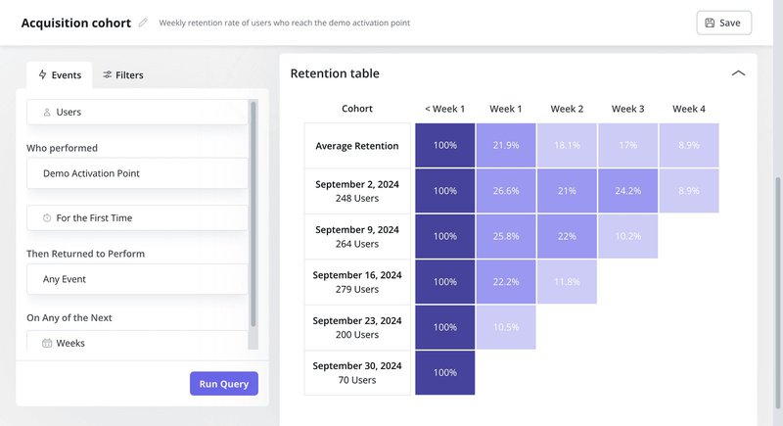Switch to the Filters tab
This screenshot has width=783, height=426.
pos(123,74)
